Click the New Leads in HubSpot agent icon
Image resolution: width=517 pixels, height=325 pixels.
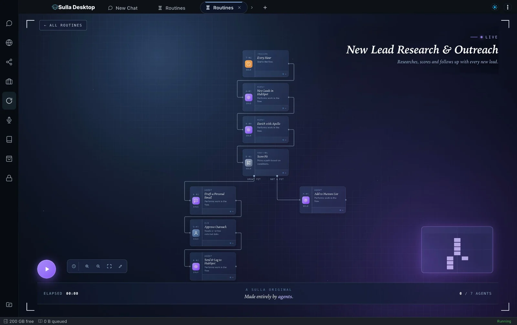click(x=248, y=97)
